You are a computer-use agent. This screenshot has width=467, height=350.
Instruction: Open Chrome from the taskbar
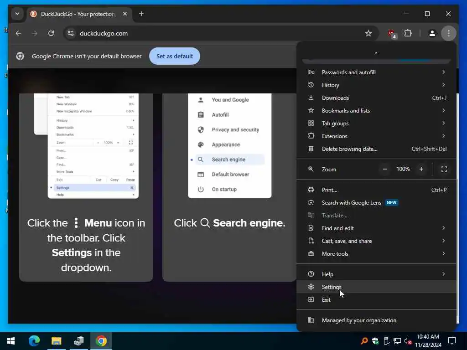tap(101, 341)
